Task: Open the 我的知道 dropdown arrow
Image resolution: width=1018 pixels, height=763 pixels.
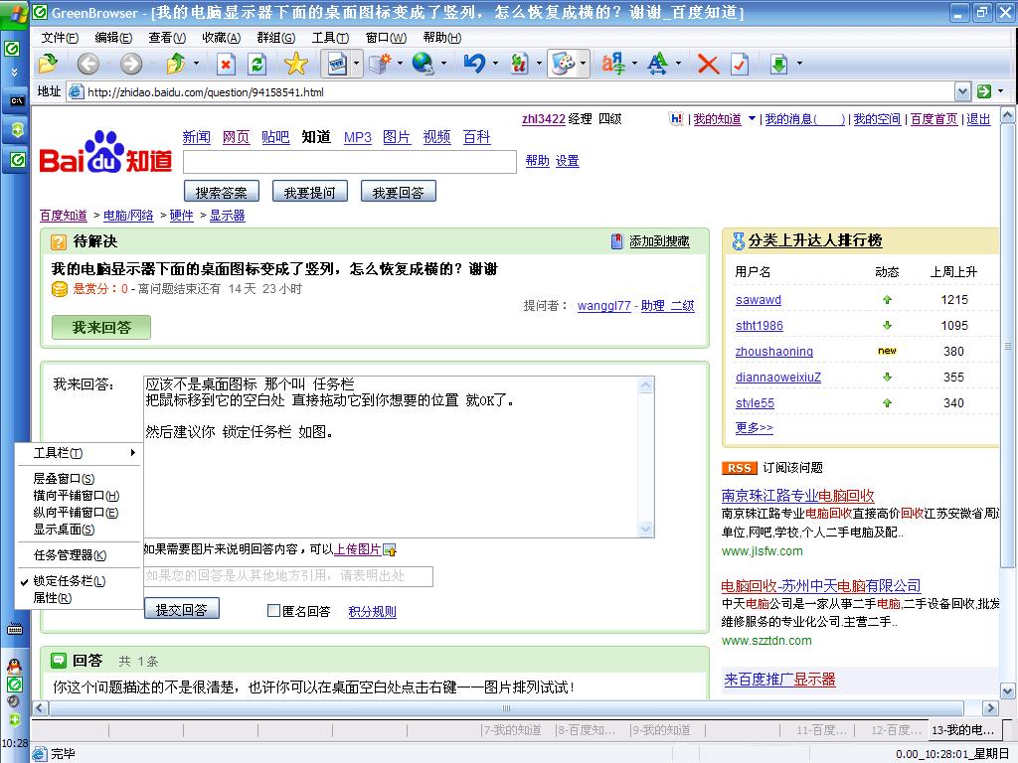Action: click(752, 119)
